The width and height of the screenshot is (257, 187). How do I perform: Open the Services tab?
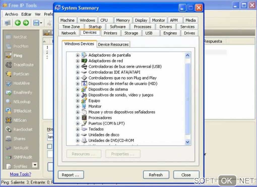pyautogui.click(x=187, y=26)
